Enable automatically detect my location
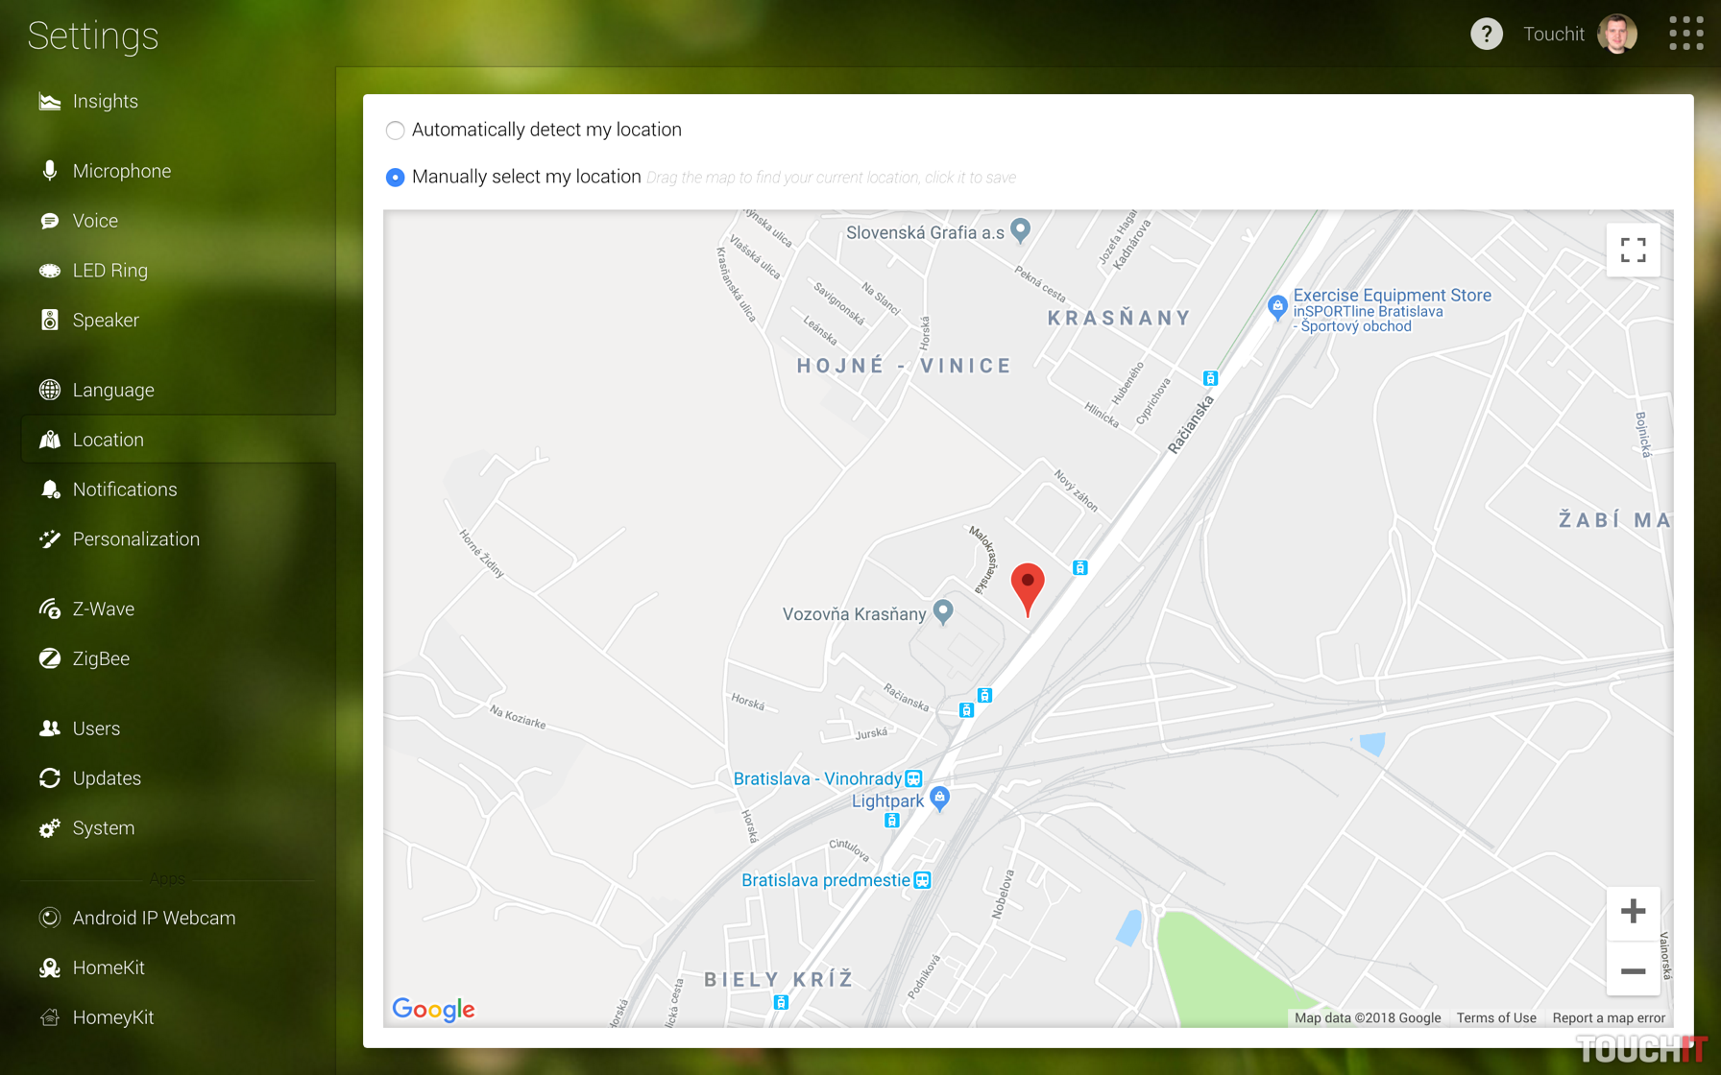The image size is (1721, 1075). [x=395, y=131]
